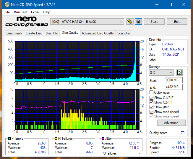Click the Nero CD-DVD Speed logo
Viewport: 193px width, 159px height.
[x=27, y=21]
